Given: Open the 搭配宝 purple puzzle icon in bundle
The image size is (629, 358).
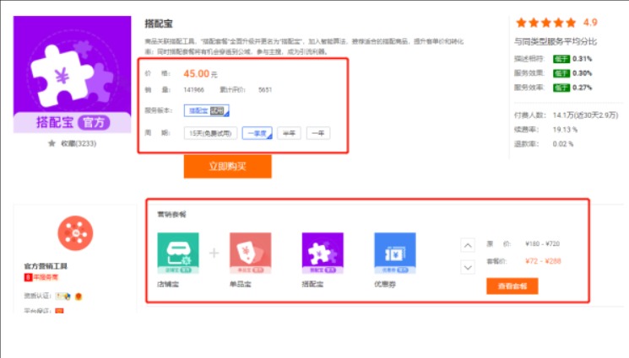Looking at the screenshot, I should tap(323, 253).
